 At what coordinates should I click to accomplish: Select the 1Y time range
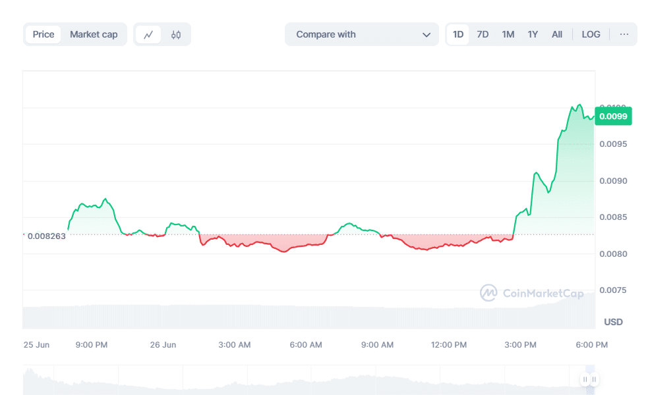tap(533, 34)
